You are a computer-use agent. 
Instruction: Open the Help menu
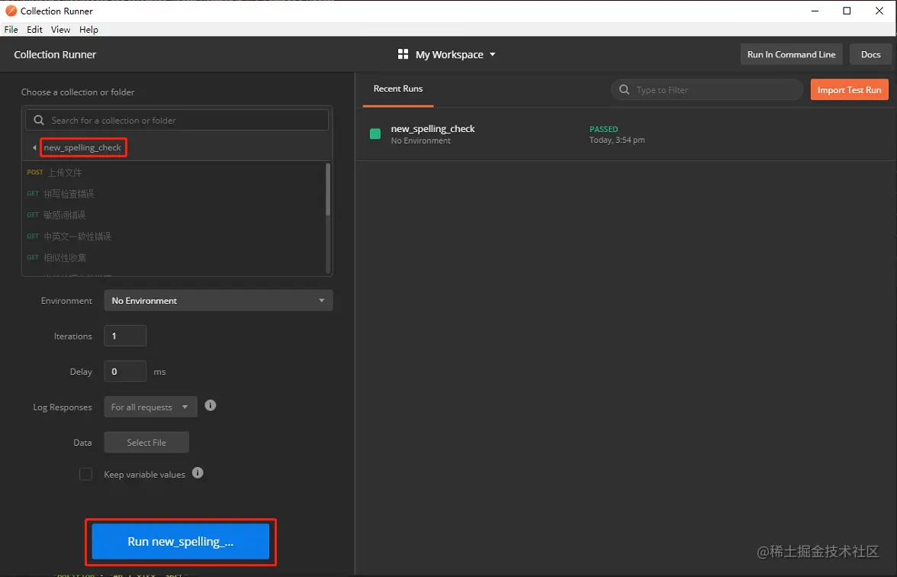(x=88, y=30)
